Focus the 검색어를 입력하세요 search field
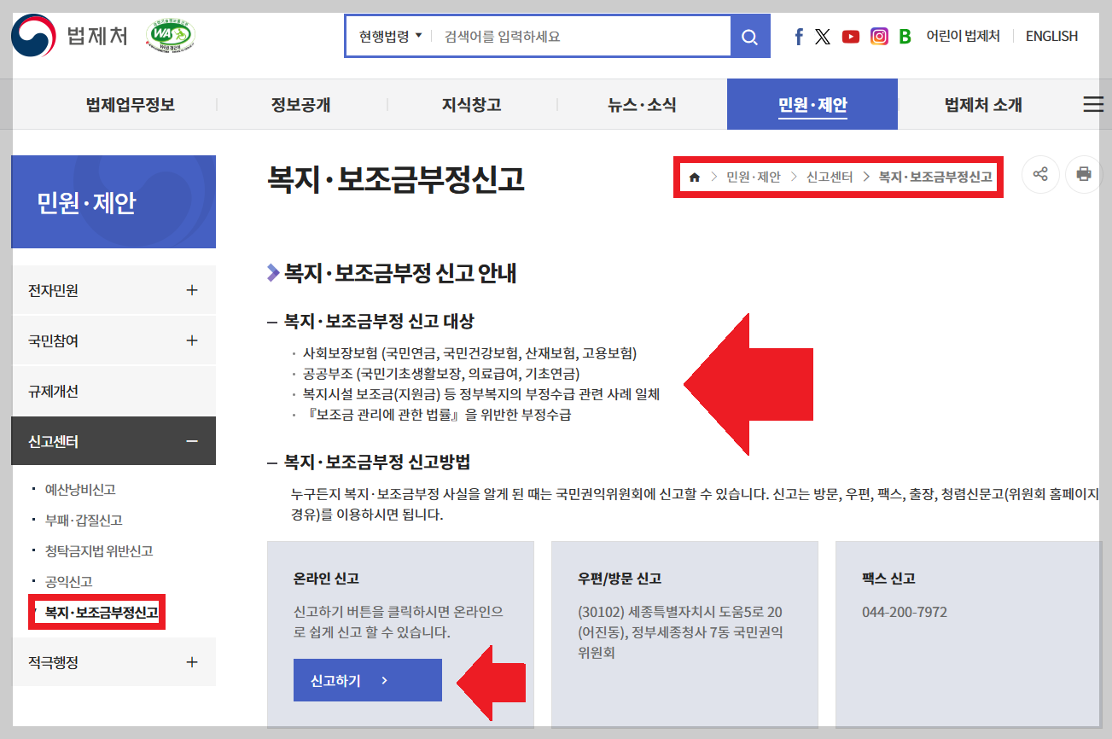Screen dimensions: 1112x739 [x=582, y=37]
